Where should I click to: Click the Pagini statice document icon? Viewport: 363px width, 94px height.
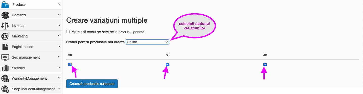pos(5,47)
